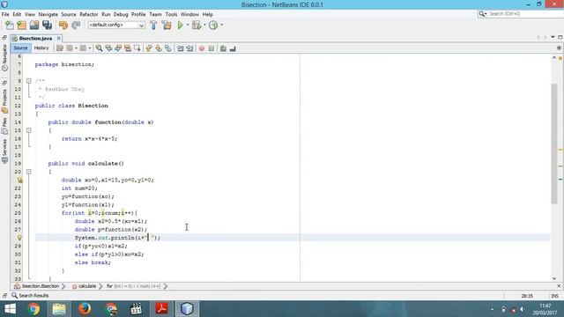Open Google Chrome from taskbar
Image resolution: width=564 pixels, height=317 pixels.
point(33,309)
